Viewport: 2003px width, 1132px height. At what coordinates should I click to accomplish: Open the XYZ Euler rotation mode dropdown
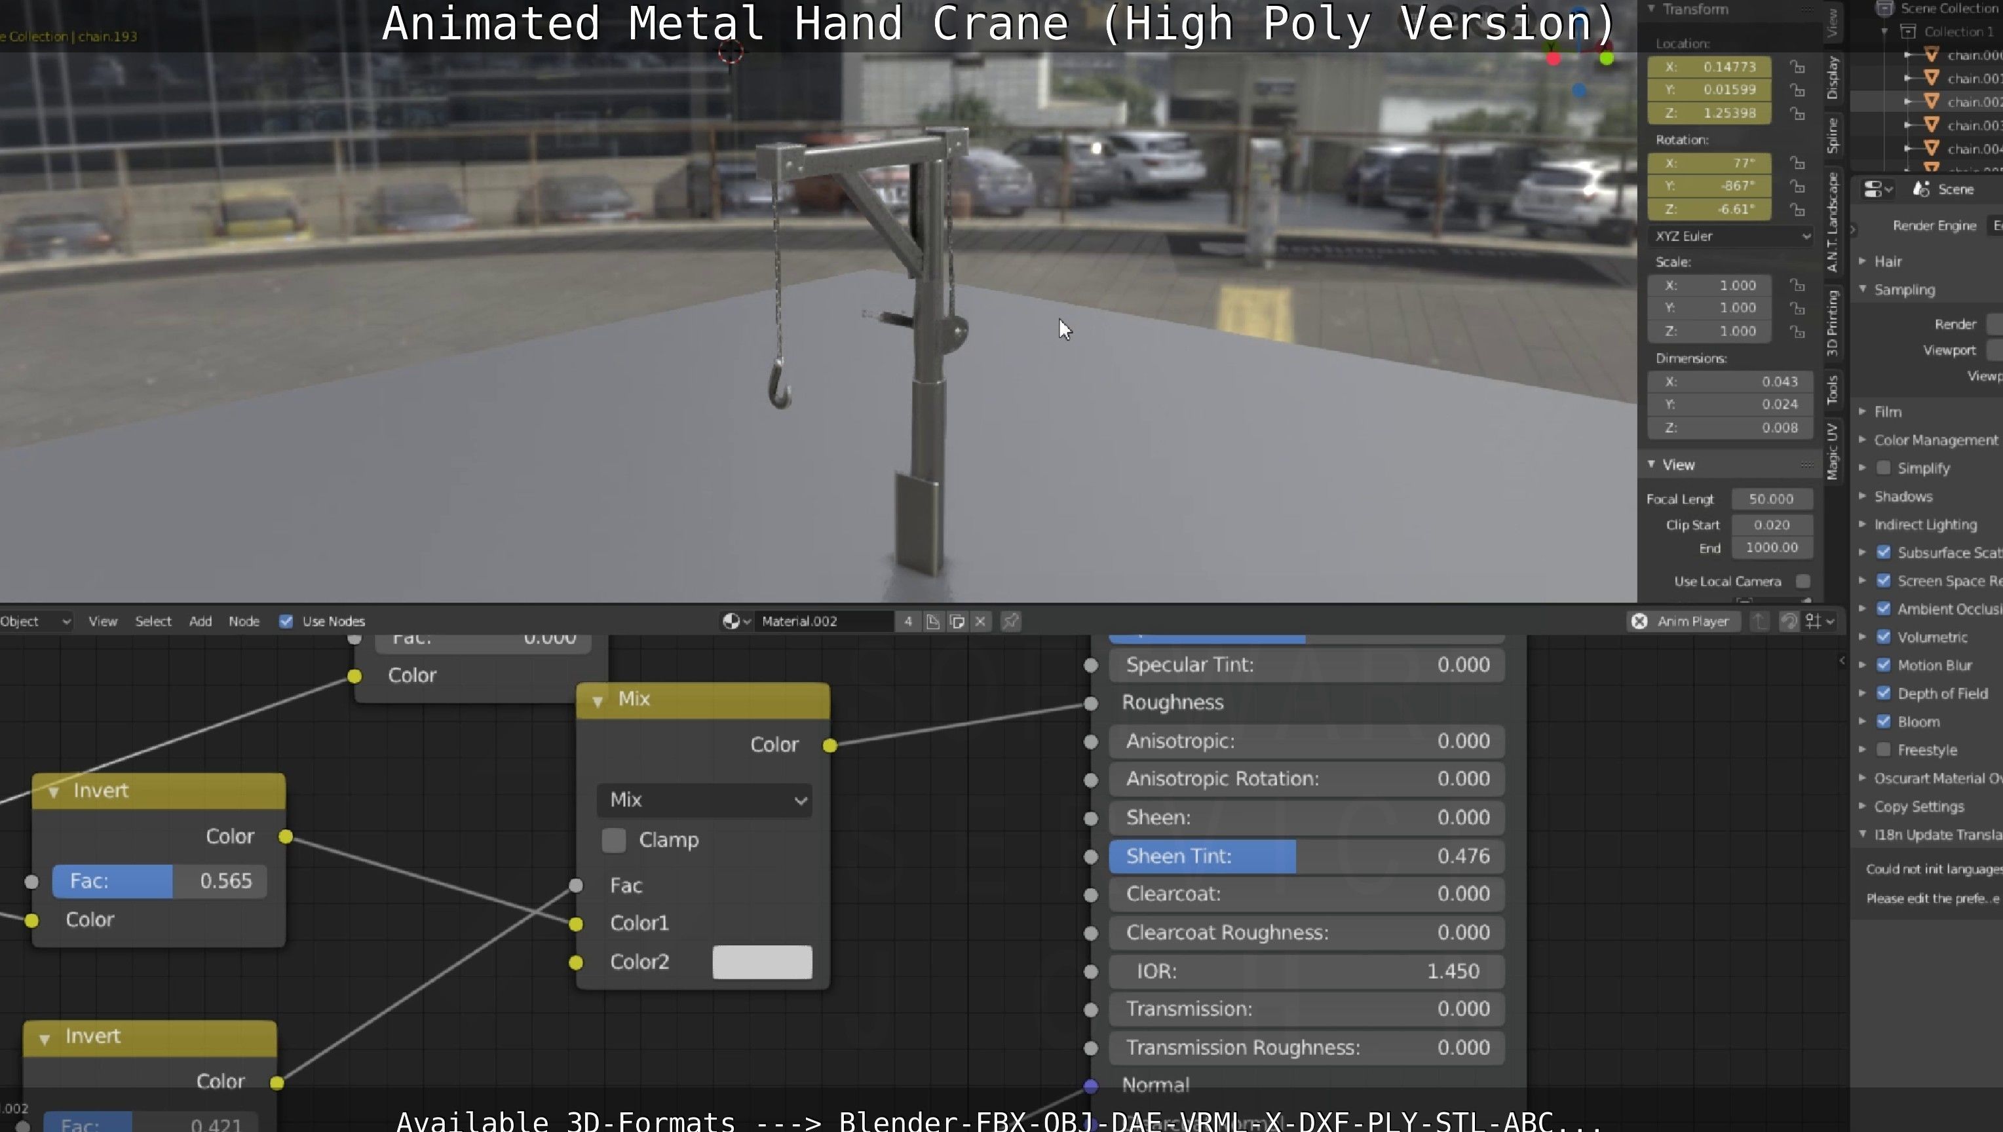click(x=1730, y=236)
